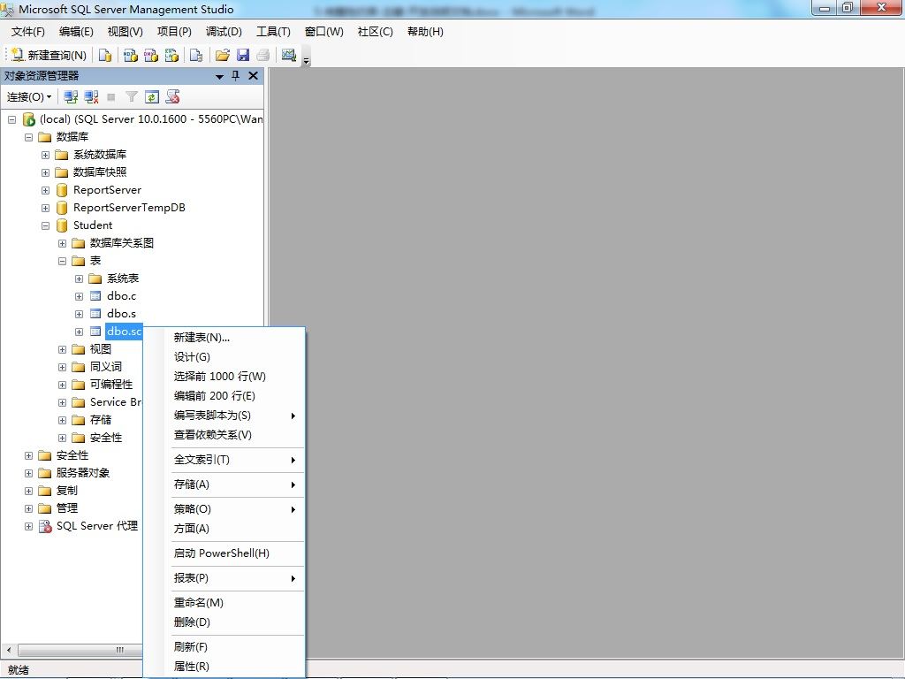Select the 服务器对象 folder

82,473
